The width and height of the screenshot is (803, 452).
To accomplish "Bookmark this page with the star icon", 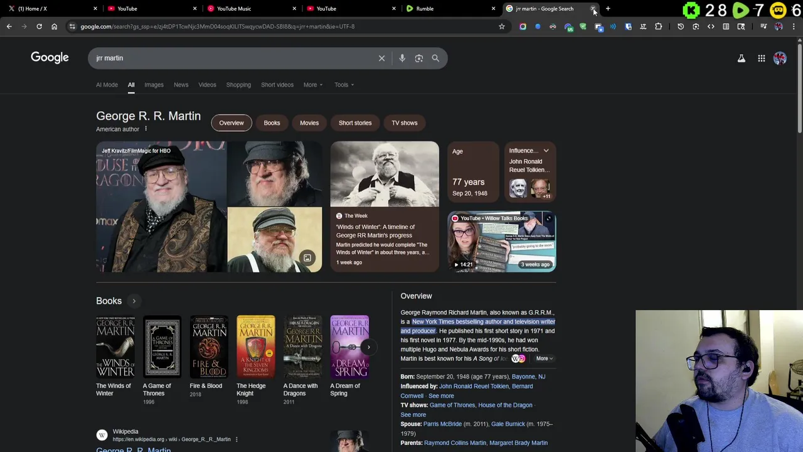I will [501, 26].
